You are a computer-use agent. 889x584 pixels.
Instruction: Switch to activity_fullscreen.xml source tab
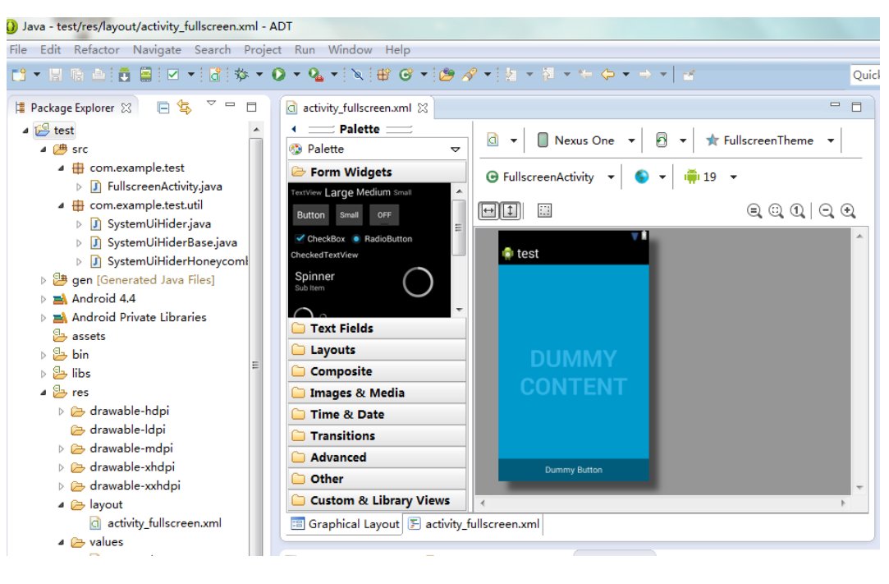click(x=474, y=524)
